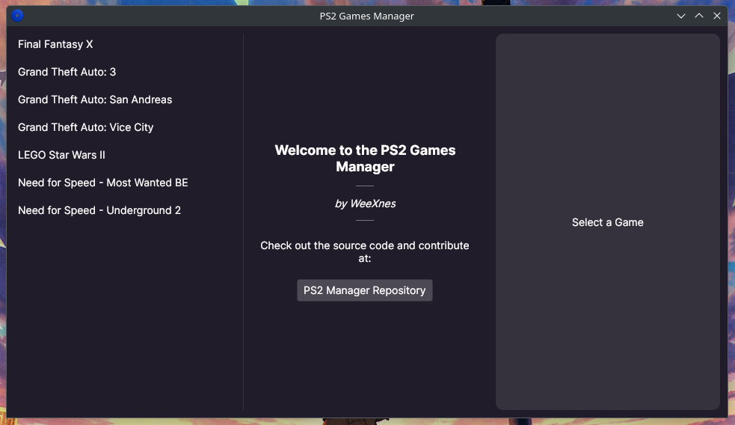The width and height of the screenshot is (735, 425).
Task: Select LEGO Star Wars II game
Action: 61,155
